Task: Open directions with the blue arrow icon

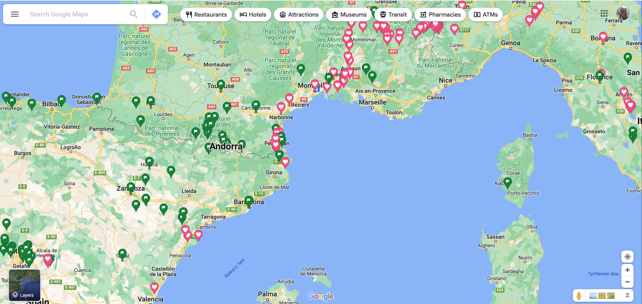Action: click(x=156, y=14)
